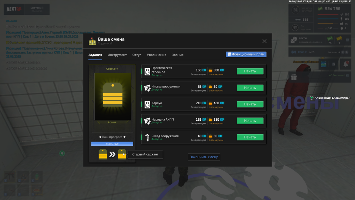The width and height of the screenshot is (355, 200).
Task: Open the Фракционный план button
Action: [x=246, y=54]
